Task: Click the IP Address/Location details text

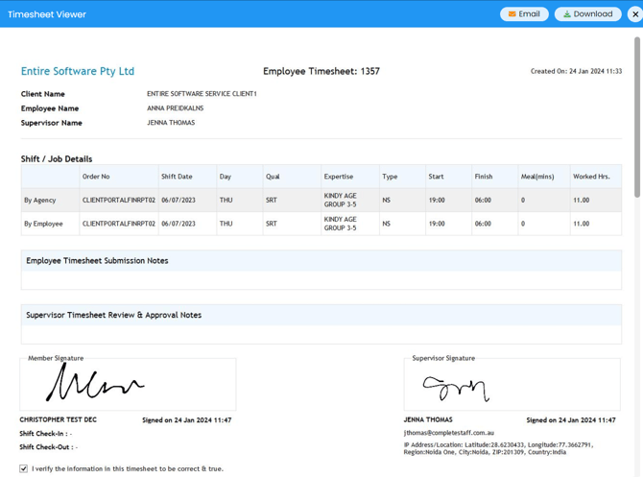Action: point(498,448)
